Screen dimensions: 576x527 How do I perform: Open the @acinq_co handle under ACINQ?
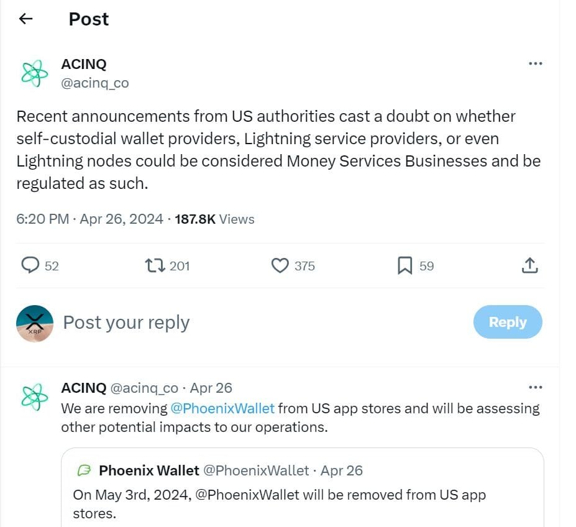(94, 83)
